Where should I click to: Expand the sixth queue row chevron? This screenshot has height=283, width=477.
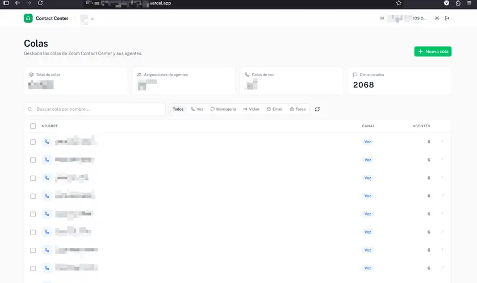click(442, 231)
